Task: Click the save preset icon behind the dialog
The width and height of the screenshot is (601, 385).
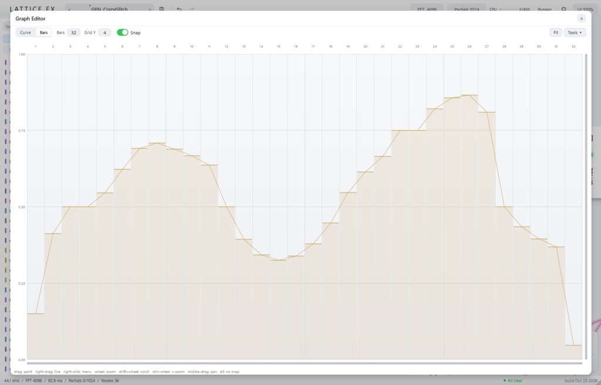Action: coord(162,9)
